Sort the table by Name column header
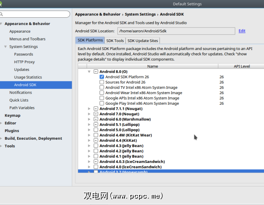The image size is (264, 205). pos(152,66)
